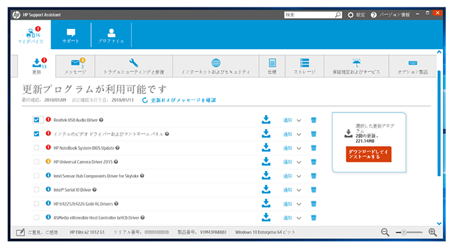Open the インターネットおよびセキュリティ globe section

click(x=216, y=66)
